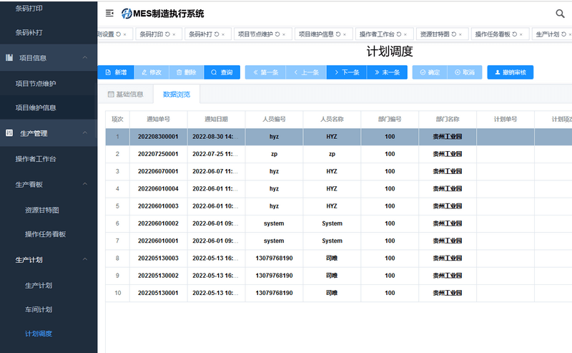Close the 操作任务看板 tab

(x=521, y=34)
